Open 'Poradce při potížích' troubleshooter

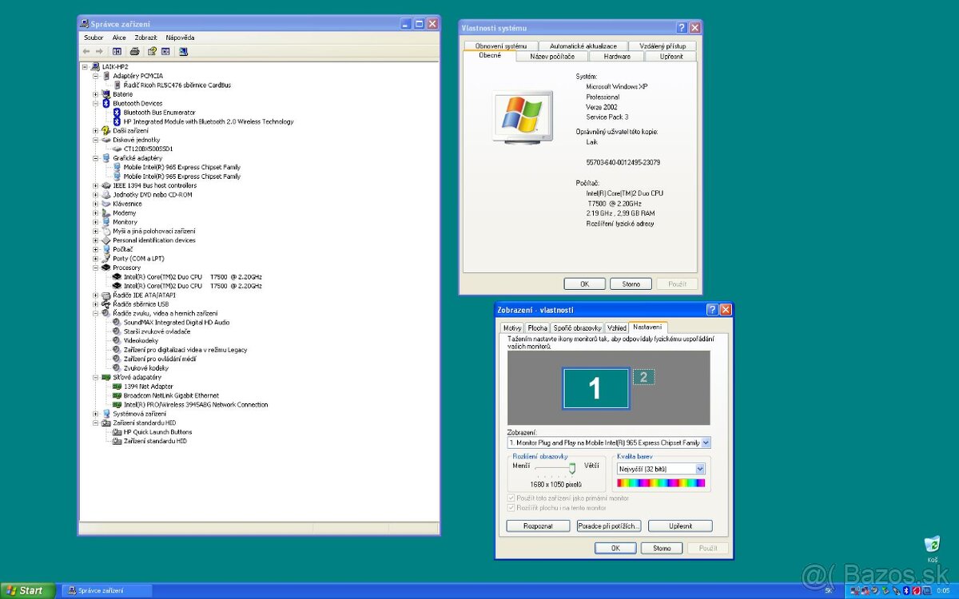pyautogui.click(x=609, y=526)
